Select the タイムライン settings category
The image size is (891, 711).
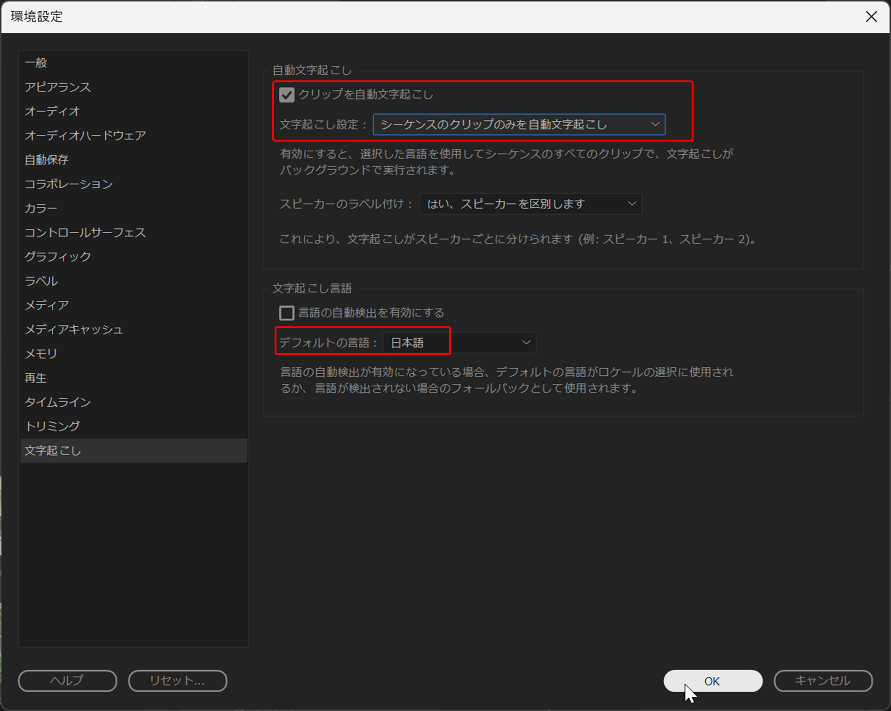pos(57,402)
